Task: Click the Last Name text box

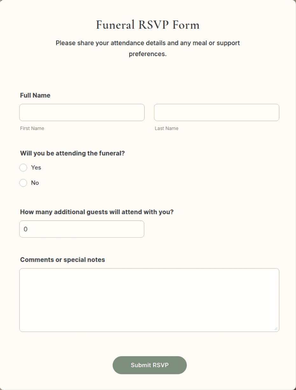Action: (216, 113)
